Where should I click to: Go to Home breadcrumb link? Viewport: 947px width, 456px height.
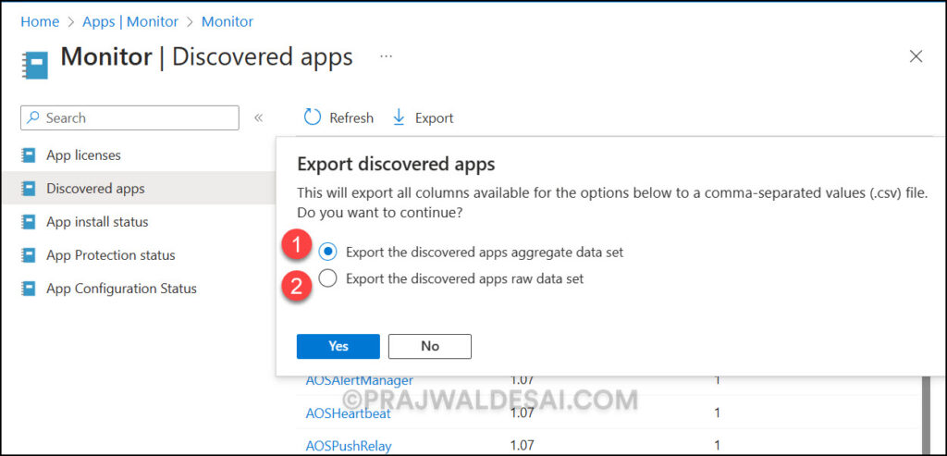(x=40, y=22)
